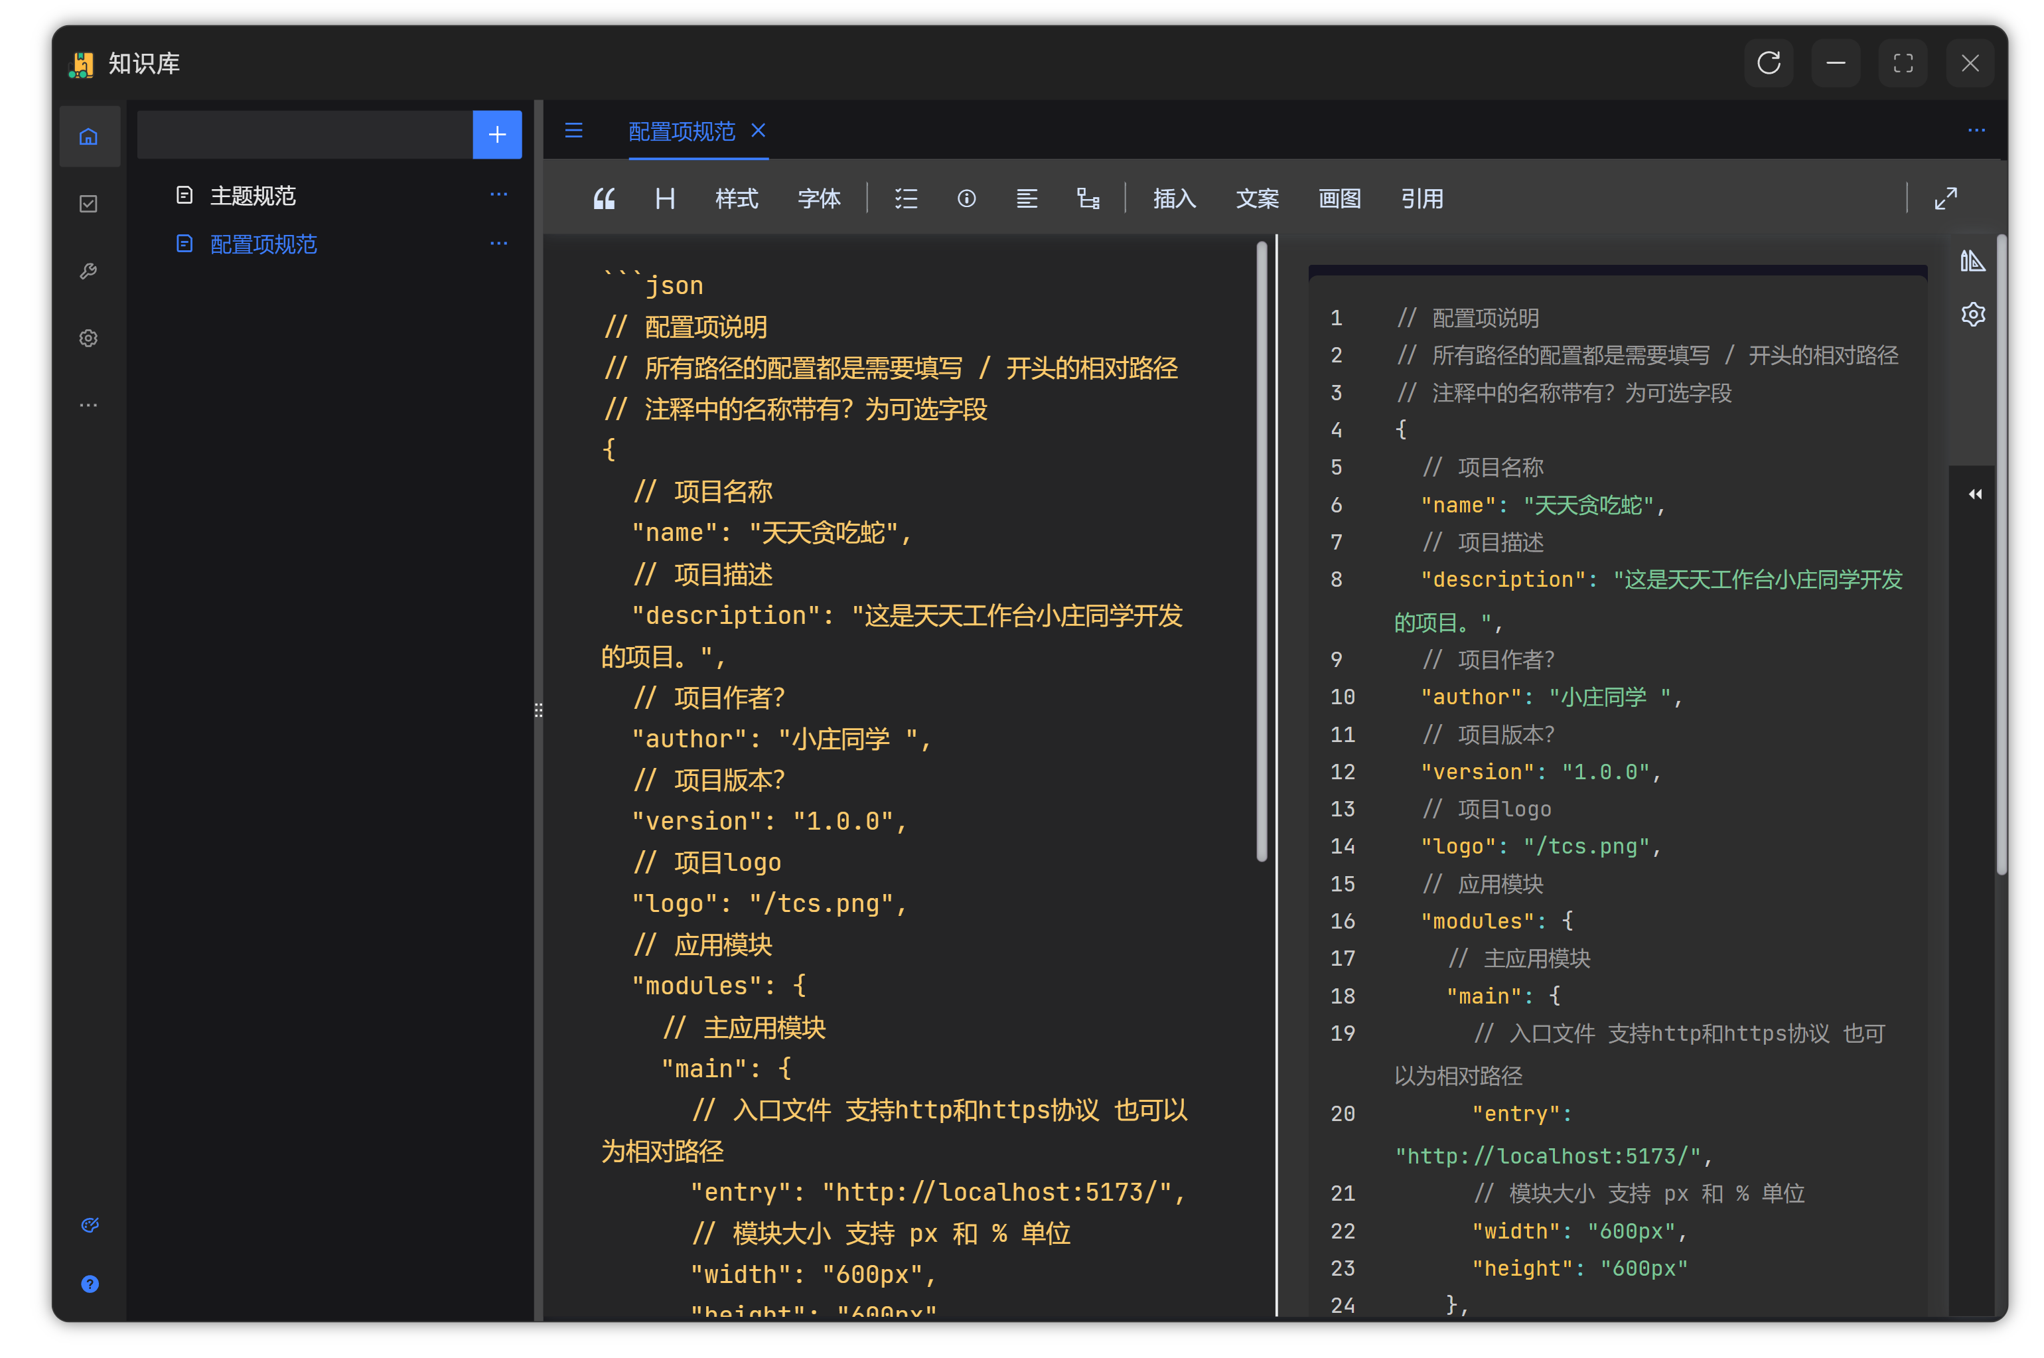
Task: Open the 引用 reference menu
Action: point(1422,198)
